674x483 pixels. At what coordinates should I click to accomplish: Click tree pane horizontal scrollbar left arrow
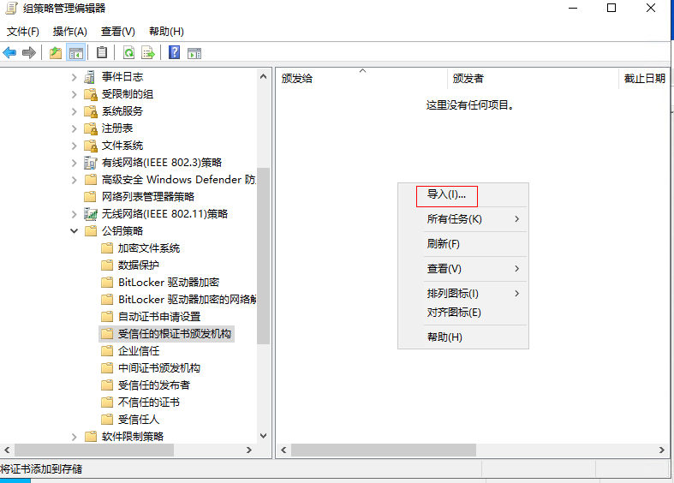(x=7, y=450)
